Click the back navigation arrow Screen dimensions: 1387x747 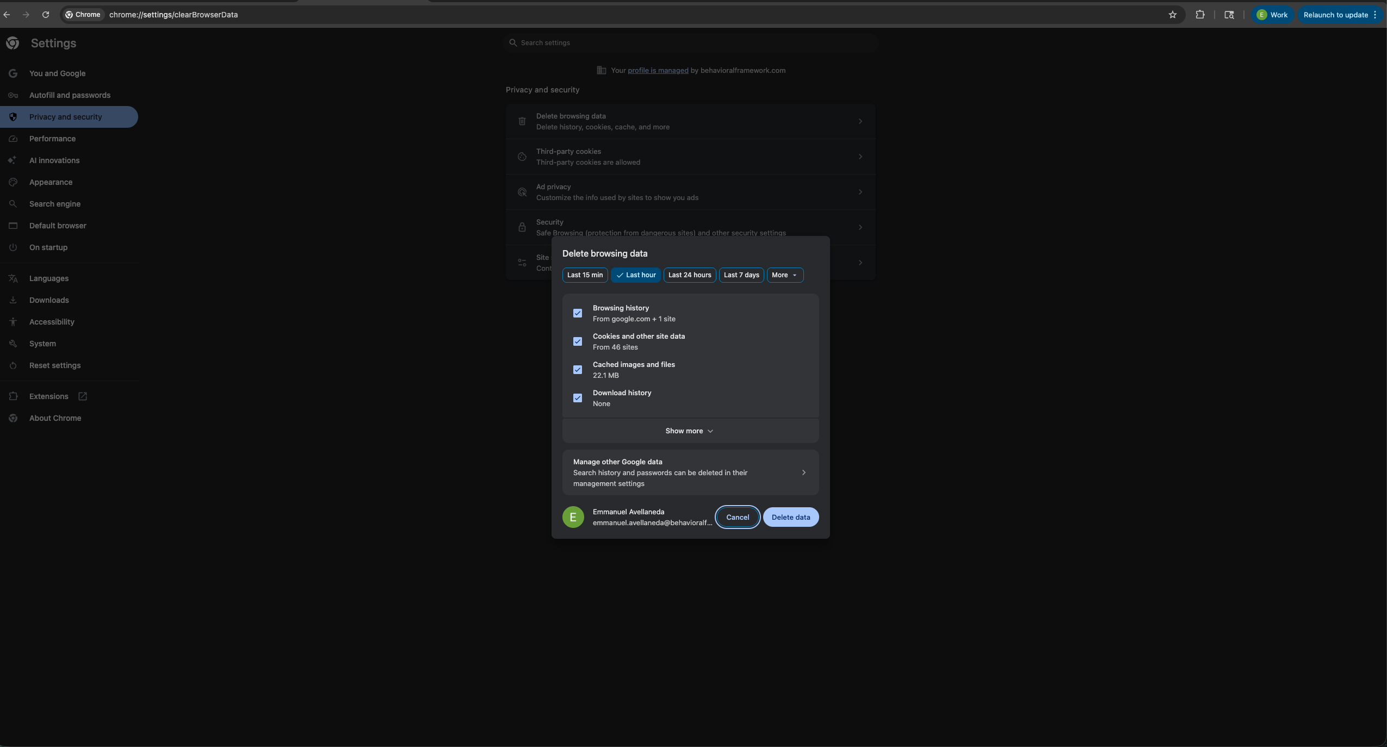pos(7,15)
